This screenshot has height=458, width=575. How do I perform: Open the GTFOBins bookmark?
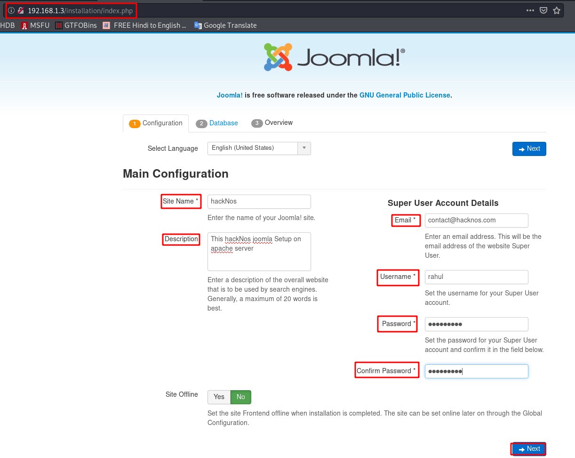coord(76,25)
